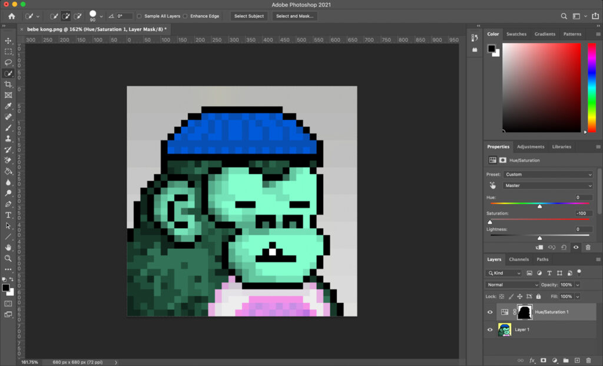The image size is (603, 366).
Task: Click the Saturation slider handle
Action: tap(490, 222)
